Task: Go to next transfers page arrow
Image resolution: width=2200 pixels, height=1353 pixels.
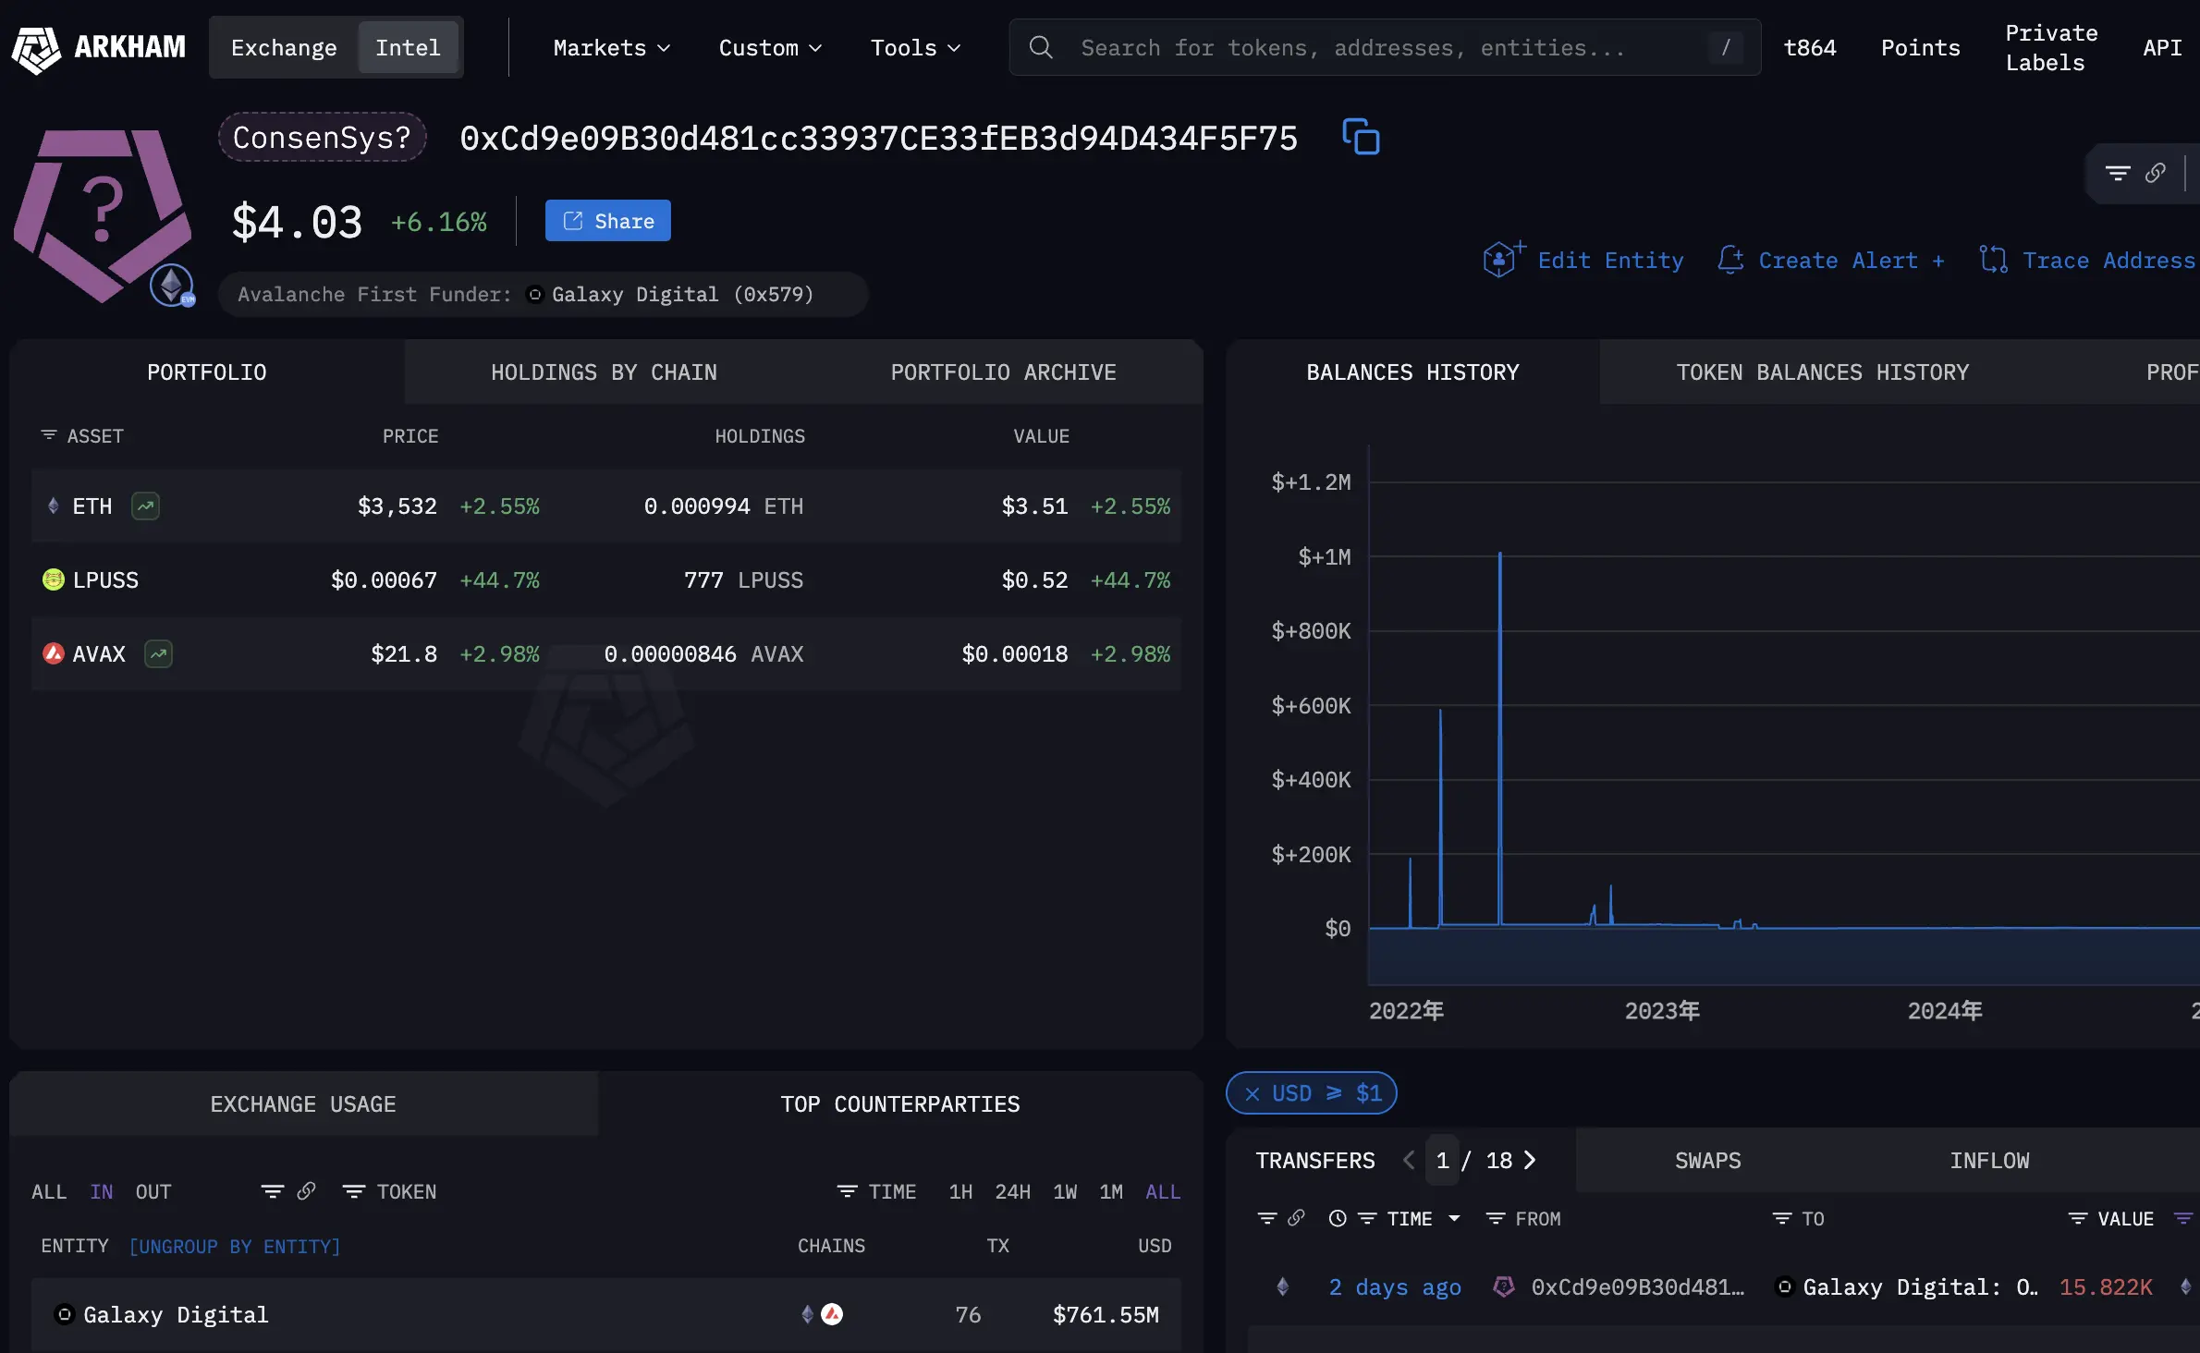Action: click(x=1530, y=1160)
